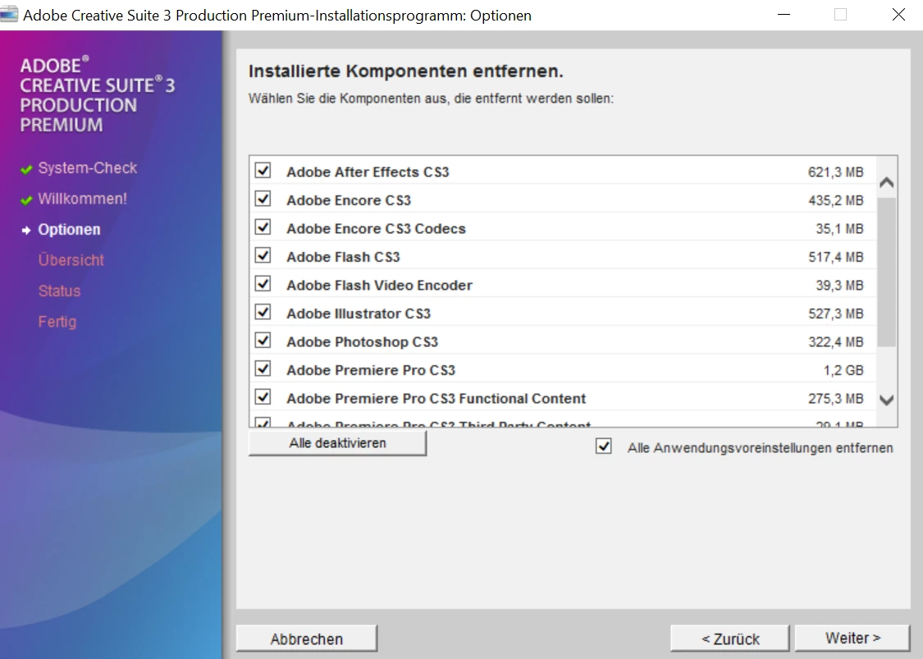Click the Status step in sidebar

tap(59, 291)
